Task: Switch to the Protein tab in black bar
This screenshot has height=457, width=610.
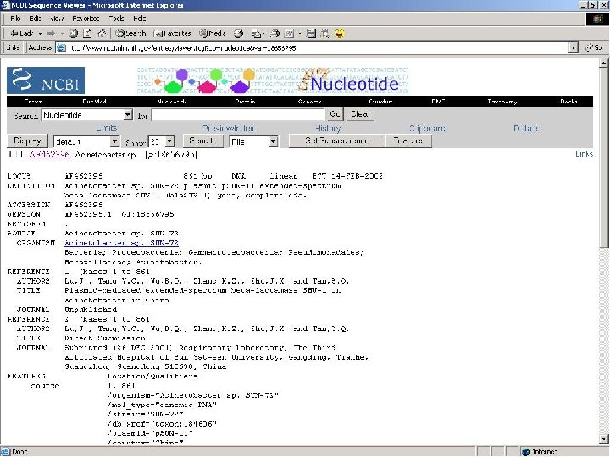Action: coord(245,102)
